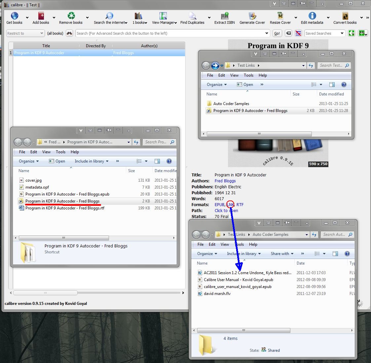Select the Auto Coder Samples folder

pos(231,104)
